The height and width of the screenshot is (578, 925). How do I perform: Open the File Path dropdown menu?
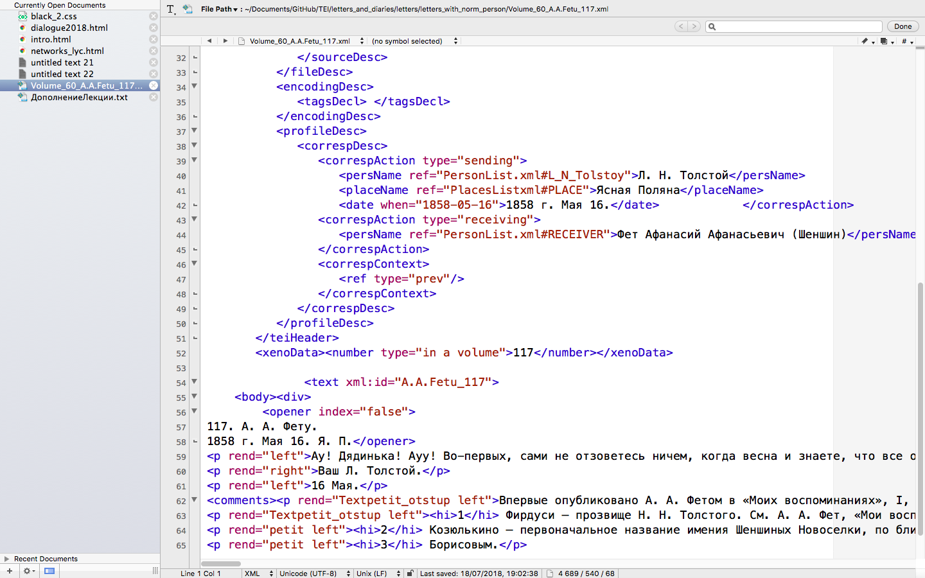(x=218, y=9)
